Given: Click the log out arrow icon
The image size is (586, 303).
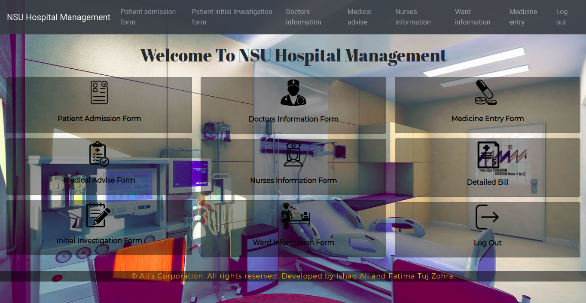Looking at the screenshot, I should tap(487, 217).
